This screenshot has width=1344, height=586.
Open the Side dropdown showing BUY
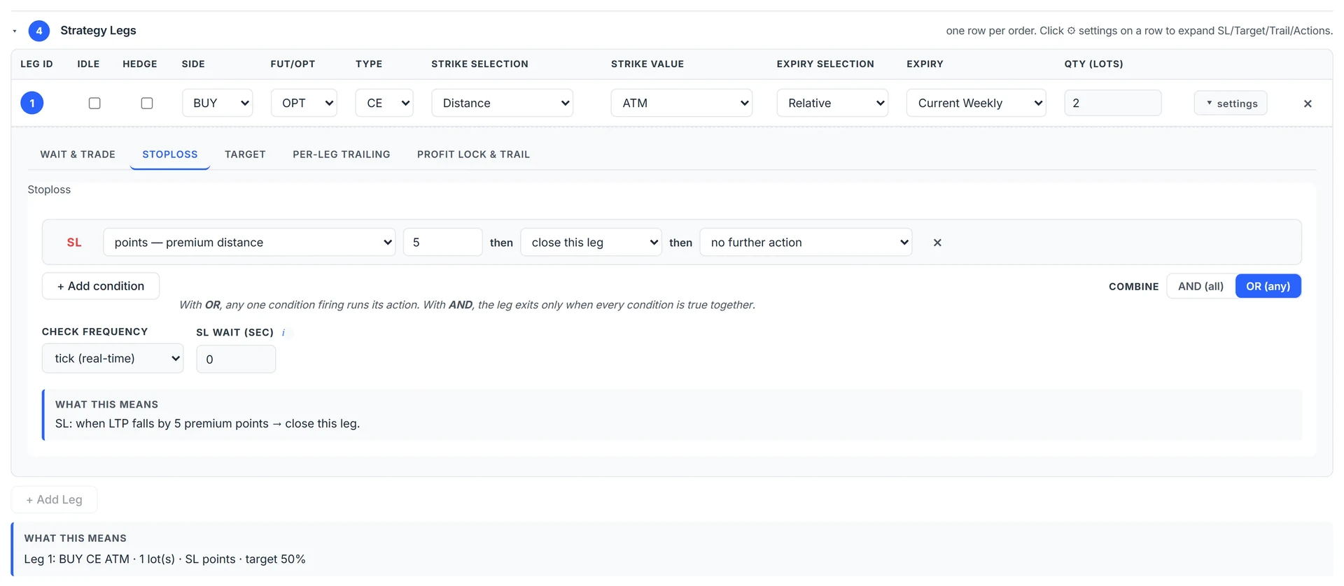(217, 103)
